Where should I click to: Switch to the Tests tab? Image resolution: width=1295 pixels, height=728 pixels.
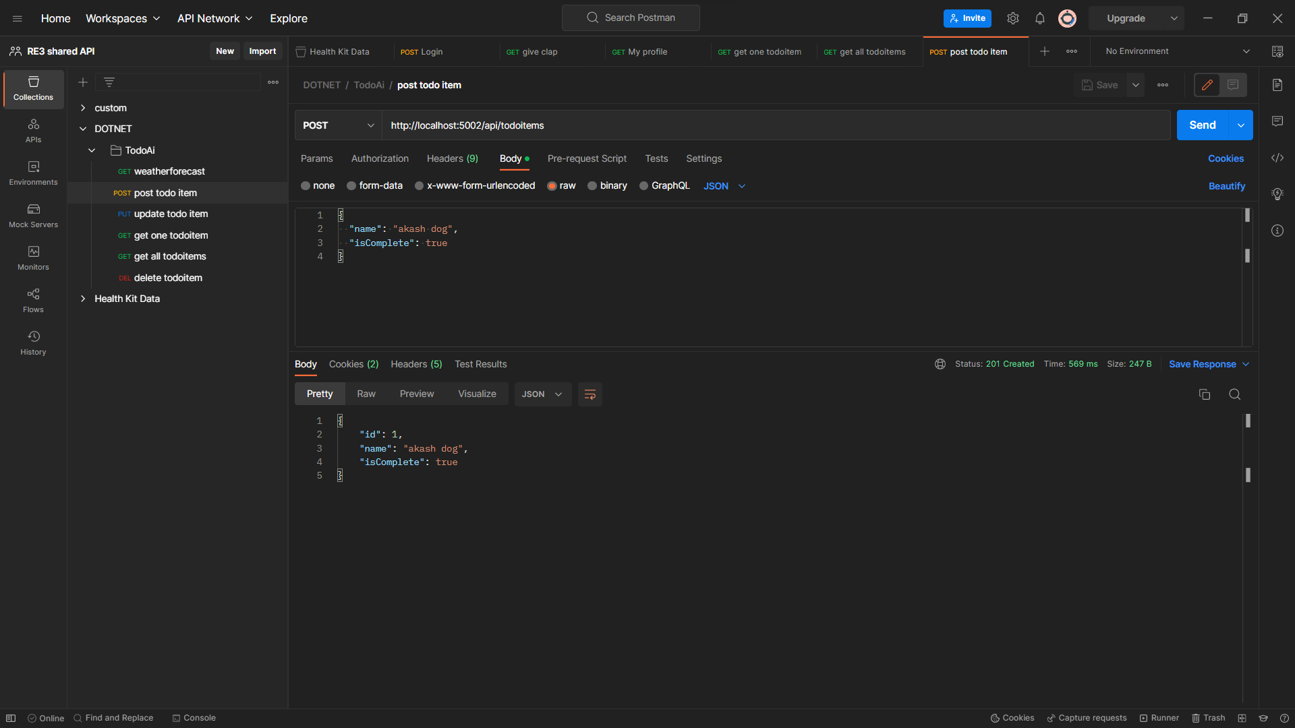[656, 158]
